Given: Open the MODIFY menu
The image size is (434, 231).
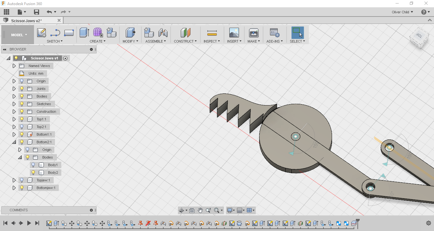Looking at the screenshot, I should pos(130,41).
